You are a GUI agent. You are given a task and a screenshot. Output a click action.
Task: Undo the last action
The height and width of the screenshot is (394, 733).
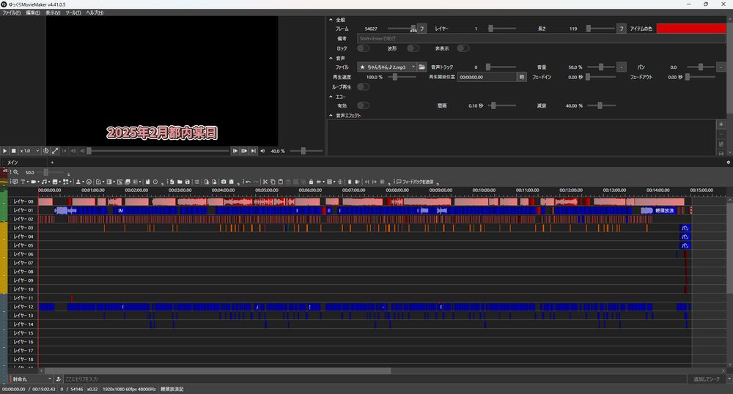click(248, 182)
